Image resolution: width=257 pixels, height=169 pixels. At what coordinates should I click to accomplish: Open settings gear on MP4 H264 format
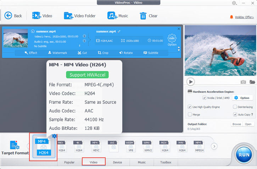[54, 136]
